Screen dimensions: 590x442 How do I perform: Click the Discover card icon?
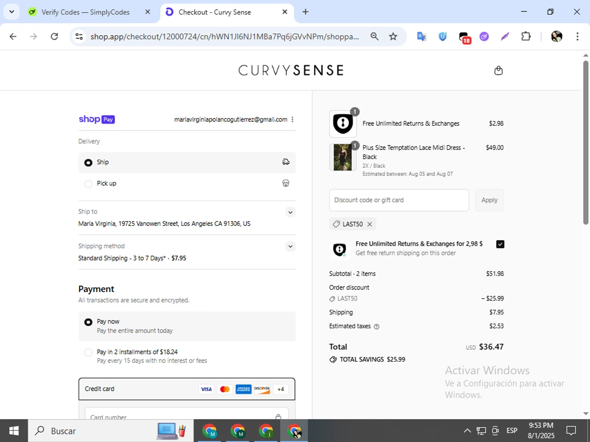click(262, 389)
